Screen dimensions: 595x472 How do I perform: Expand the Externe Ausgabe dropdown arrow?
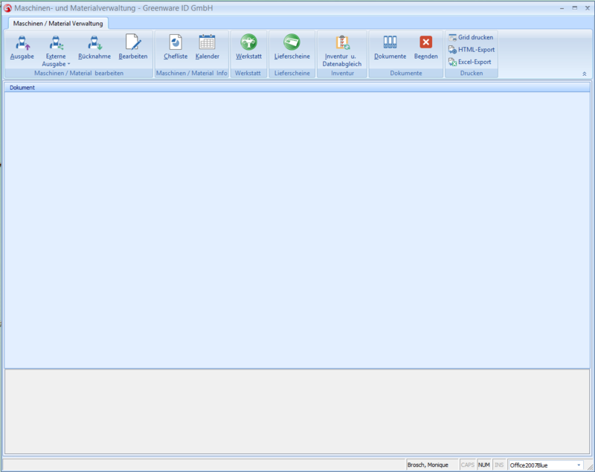(68, 64)
